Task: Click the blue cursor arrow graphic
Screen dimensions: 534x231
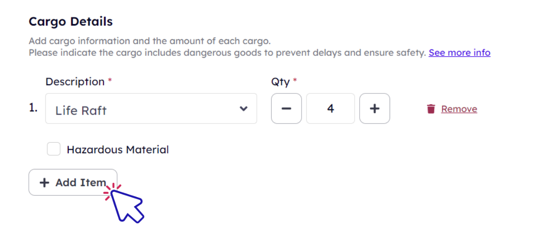Action: 127,206
